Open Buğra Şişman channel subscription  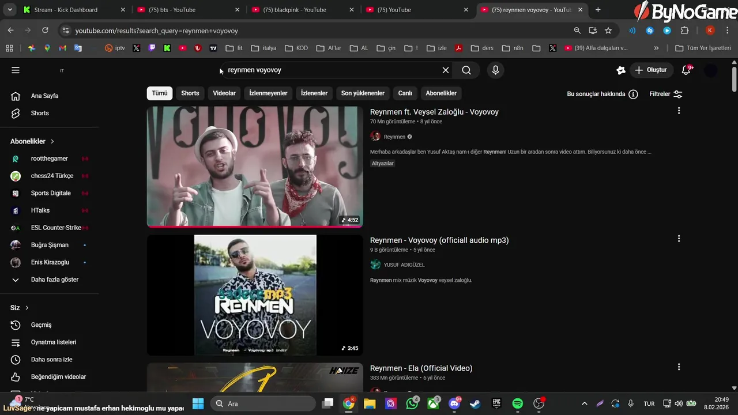pyautogui.click(x=50, y=245)
